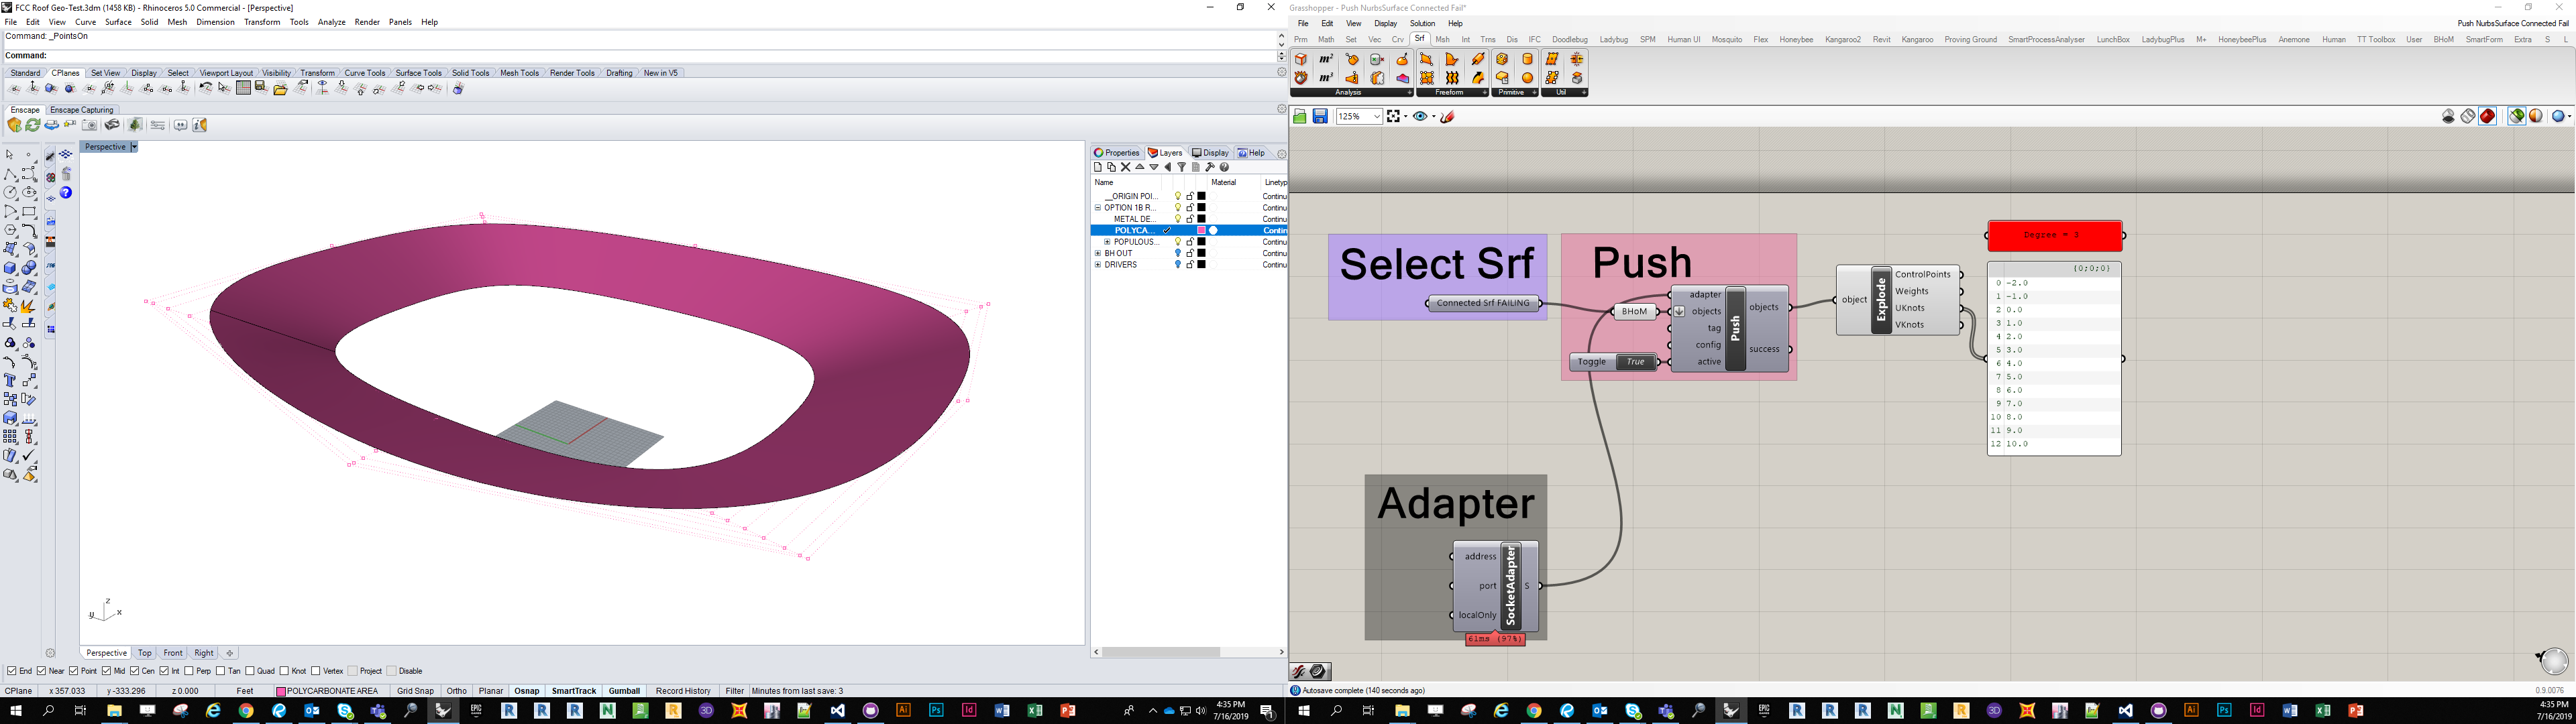Click the new layer icon in Layers panel
This screenshot has width=2576, height=724.
tap(1098, 168)
